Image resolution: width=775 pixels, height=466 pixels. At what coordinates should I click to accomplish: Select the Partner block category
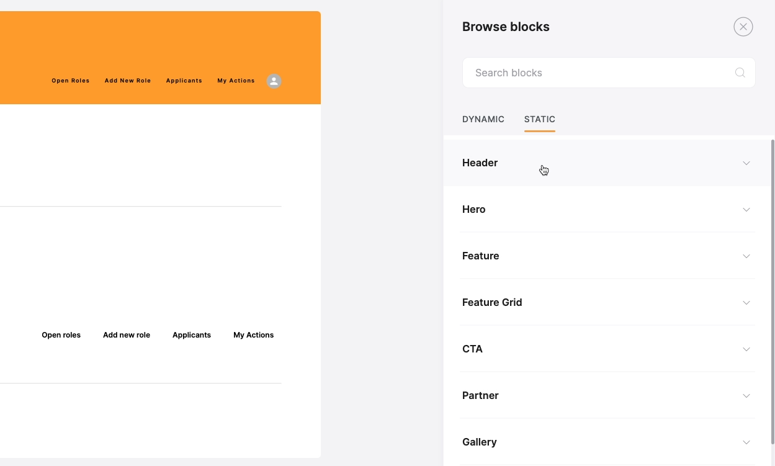607,395
